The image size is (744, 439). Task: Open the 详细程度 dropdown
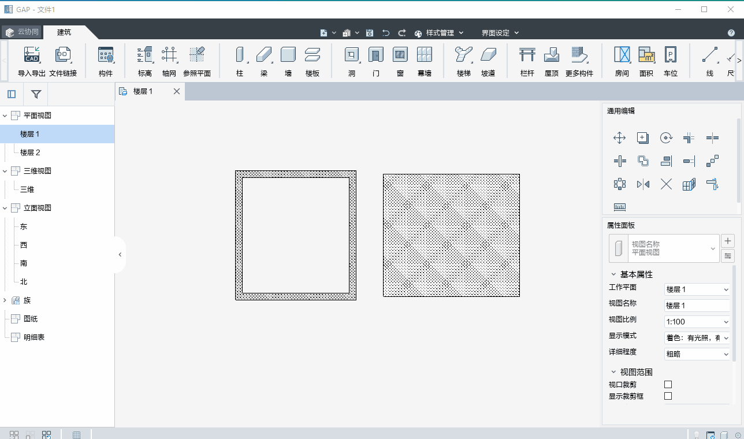point(697,354)
